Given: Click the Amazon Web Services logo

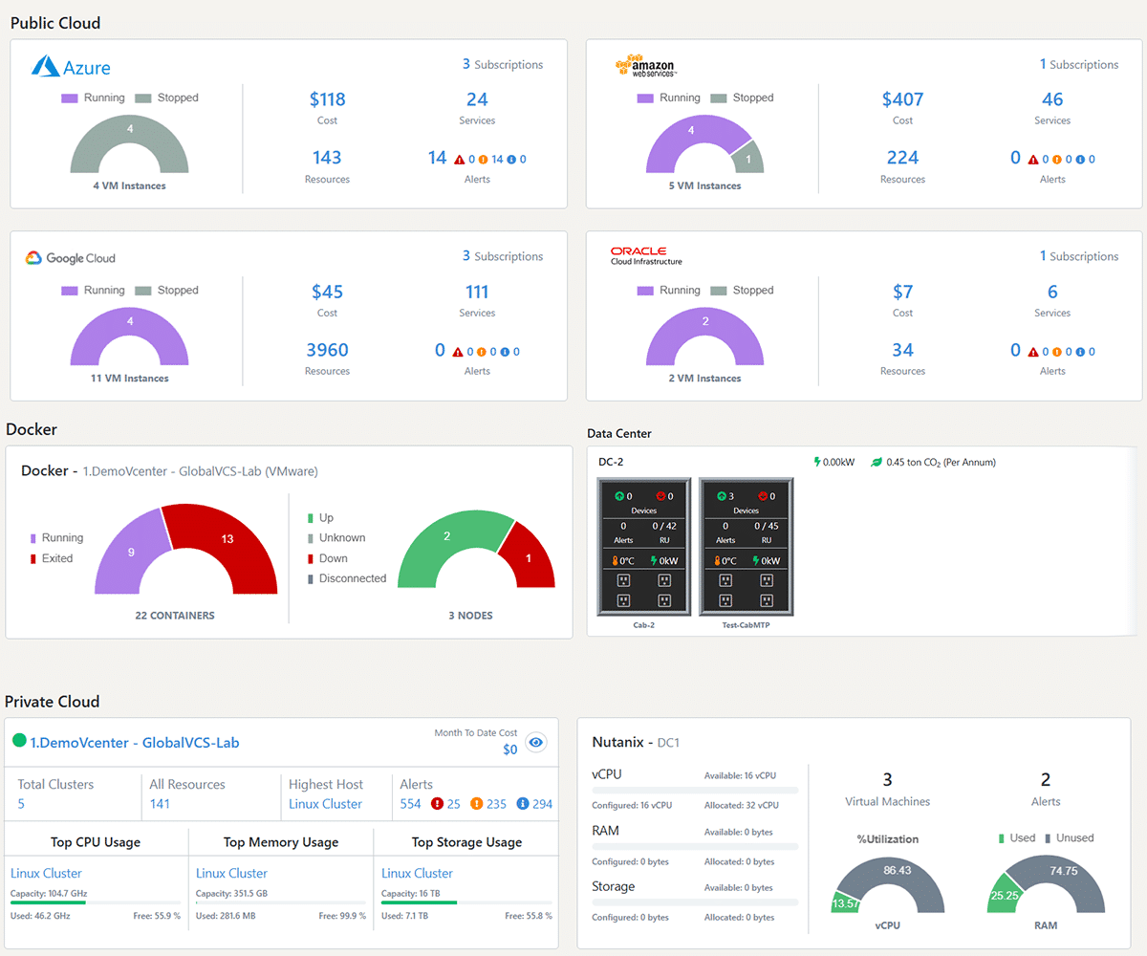Looking at the screenshot, I should click(x=646, y=65).
